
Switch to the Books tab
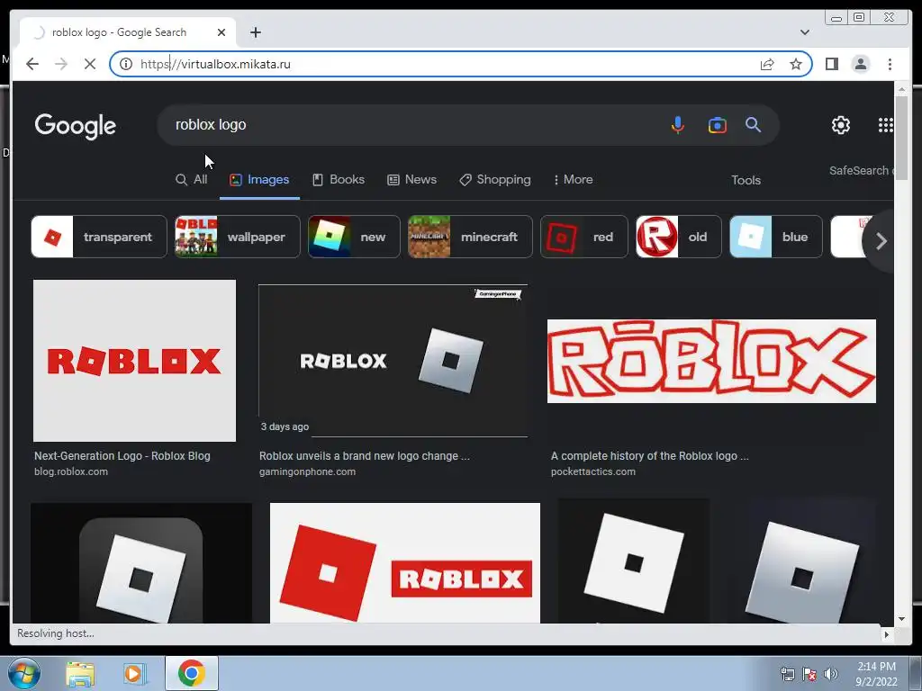(x=339, y=179)
